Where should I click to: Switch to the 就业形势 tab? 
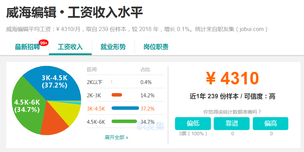tap(113, 47)
